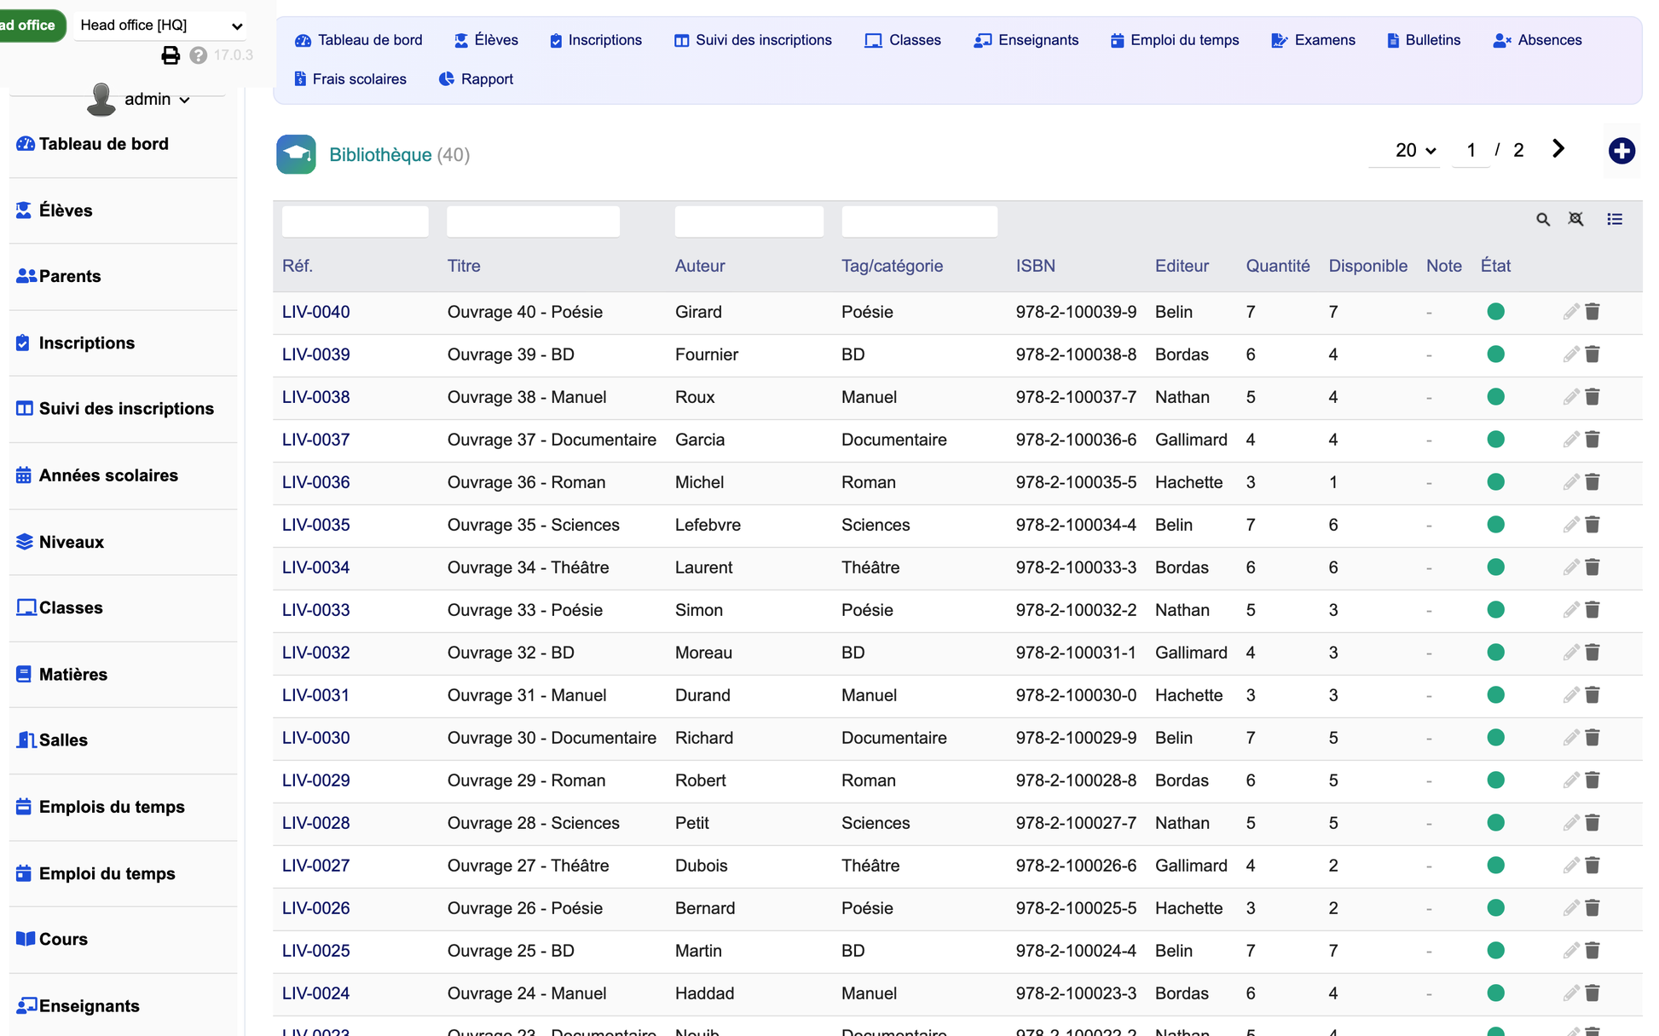Open Salles in left sidebar
The height and width of the screenshot is (1036, 1659).
tap(52, 740)
